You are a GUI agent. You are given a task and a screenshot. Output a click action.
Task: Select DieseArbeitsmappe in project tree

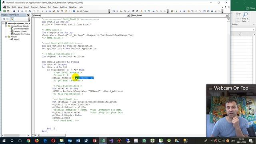[21, 29]
